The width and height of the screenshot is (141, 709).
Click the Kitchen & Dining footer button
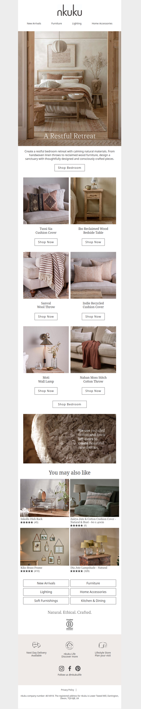point(93,601)
